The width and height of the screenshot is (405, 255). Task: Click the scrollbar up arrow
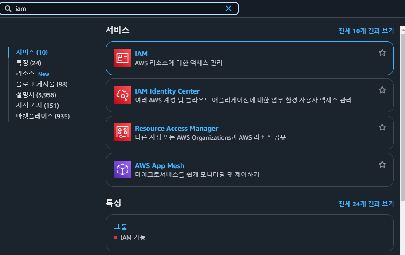(x=402, y=30)
